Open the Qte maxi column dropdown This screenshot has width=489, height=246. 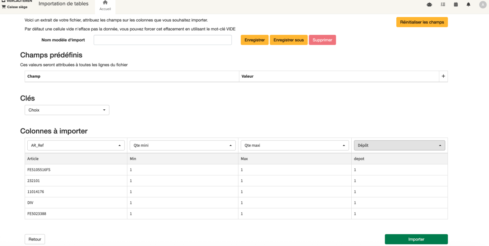point(295,145)
